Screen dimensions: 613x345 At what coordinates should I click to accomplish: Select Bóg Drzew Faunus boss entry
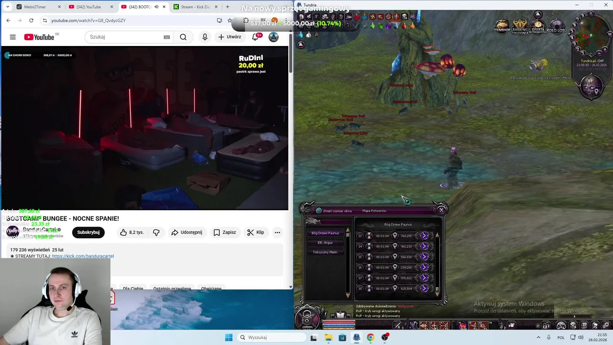pyautogui.click(x=325, y=233)
